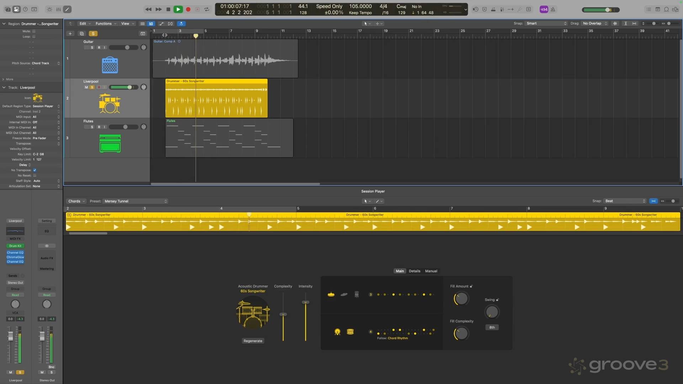Toggle Cycle mode button
This screenshot has width=683, height=384.
[x=207, y=9]
